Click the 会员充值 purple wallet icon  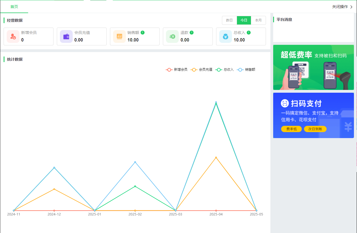point(66,36)
